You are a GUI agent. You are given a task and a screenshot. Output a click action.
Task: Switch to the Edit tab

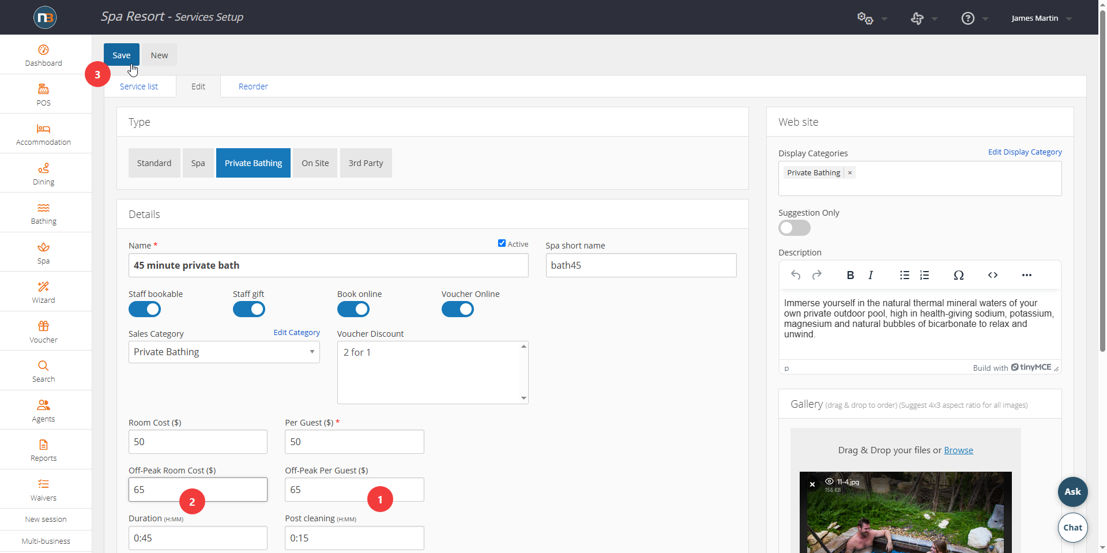click(198, 86)
